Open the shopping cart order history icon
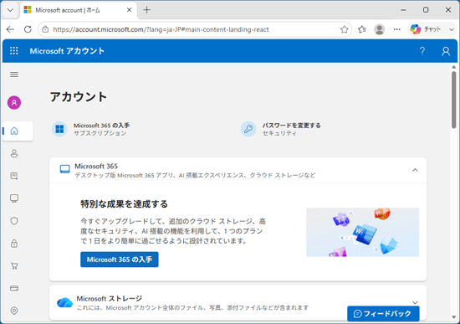The height and width of the screenshot is (324, 460). point(14,266)
